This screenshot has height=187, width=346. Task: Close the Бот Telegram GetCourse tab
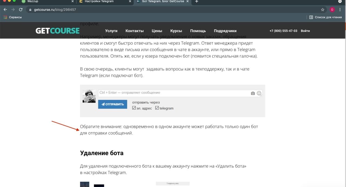pyautogui.click(x=188, y=1)
